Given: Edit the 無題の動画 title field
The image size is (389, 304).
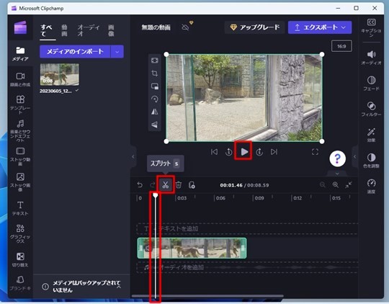Looking at the screenshot, I should pos(156,27).
